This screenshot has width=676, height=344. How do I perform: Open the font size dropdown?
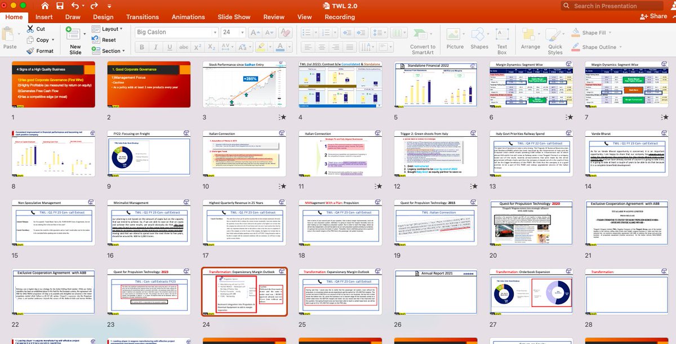(241, 32)
